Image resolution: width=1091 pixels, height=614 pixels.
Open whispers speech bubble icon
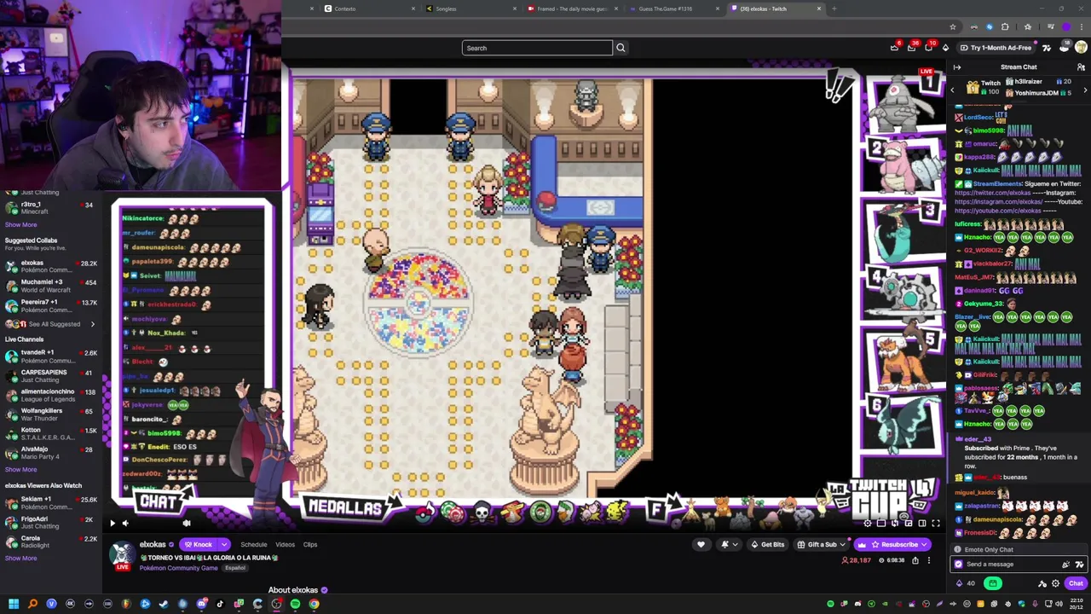click(x=928, y=48)
